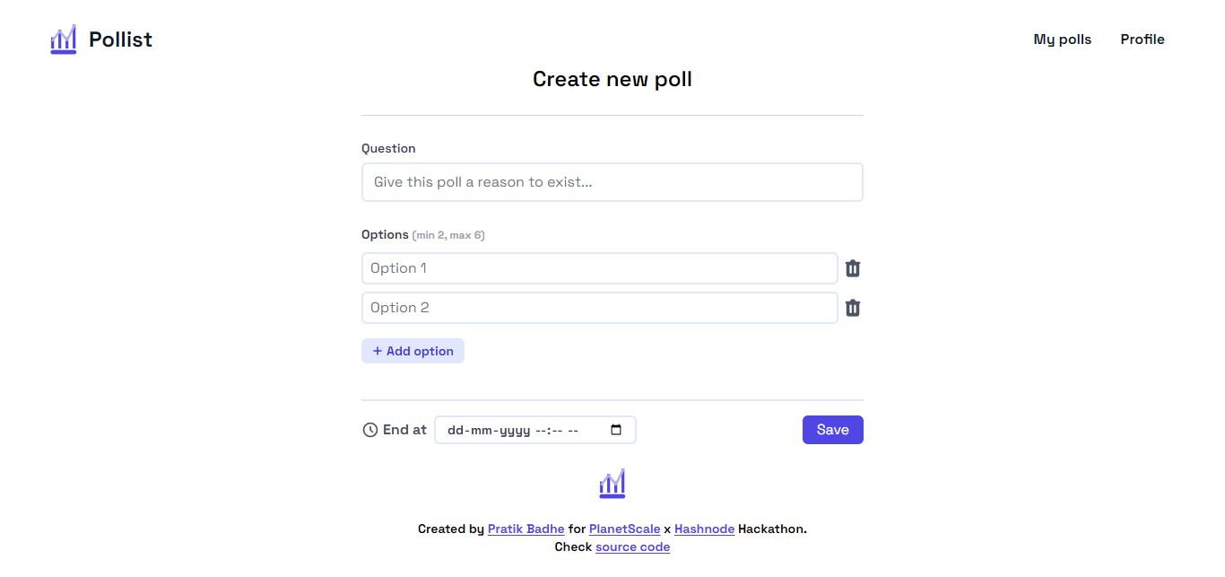
Task: Follow the Hashnode link
Action: click(704, 529)
